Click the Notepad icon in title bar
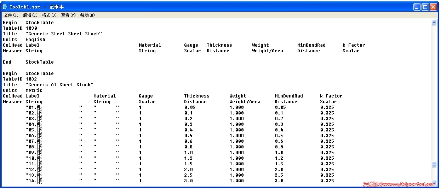 [x=5, y=7]
